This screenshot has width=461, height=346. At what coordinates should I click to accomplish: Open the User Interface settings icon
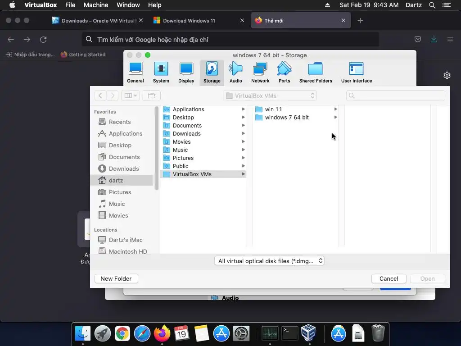357,73
